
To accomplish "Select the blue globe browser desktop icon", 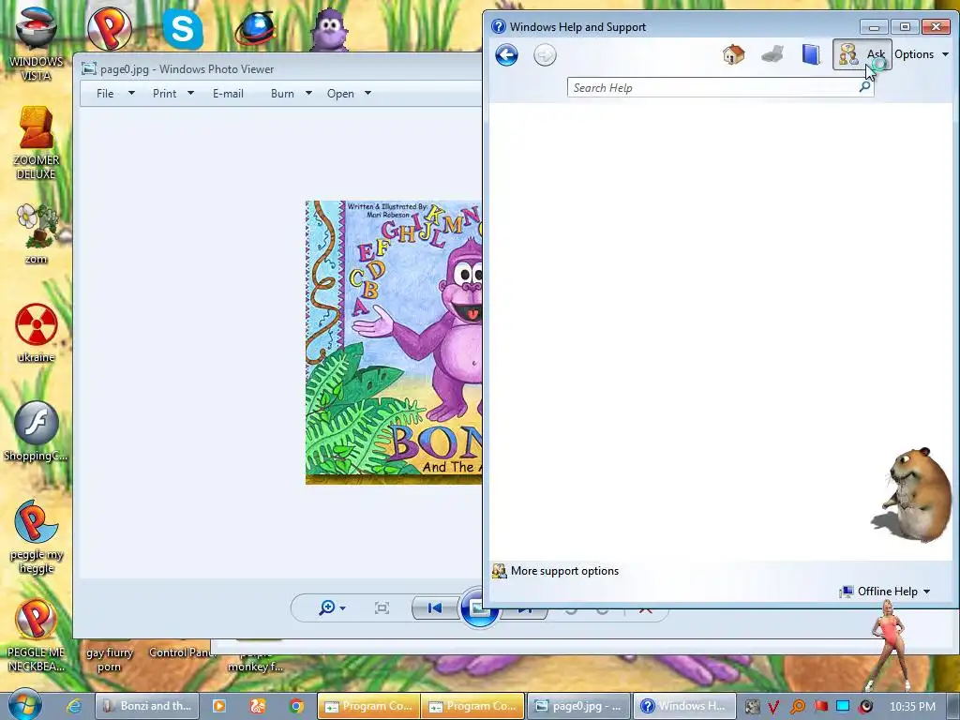I will pyautogui.click(x=256, y=29).
